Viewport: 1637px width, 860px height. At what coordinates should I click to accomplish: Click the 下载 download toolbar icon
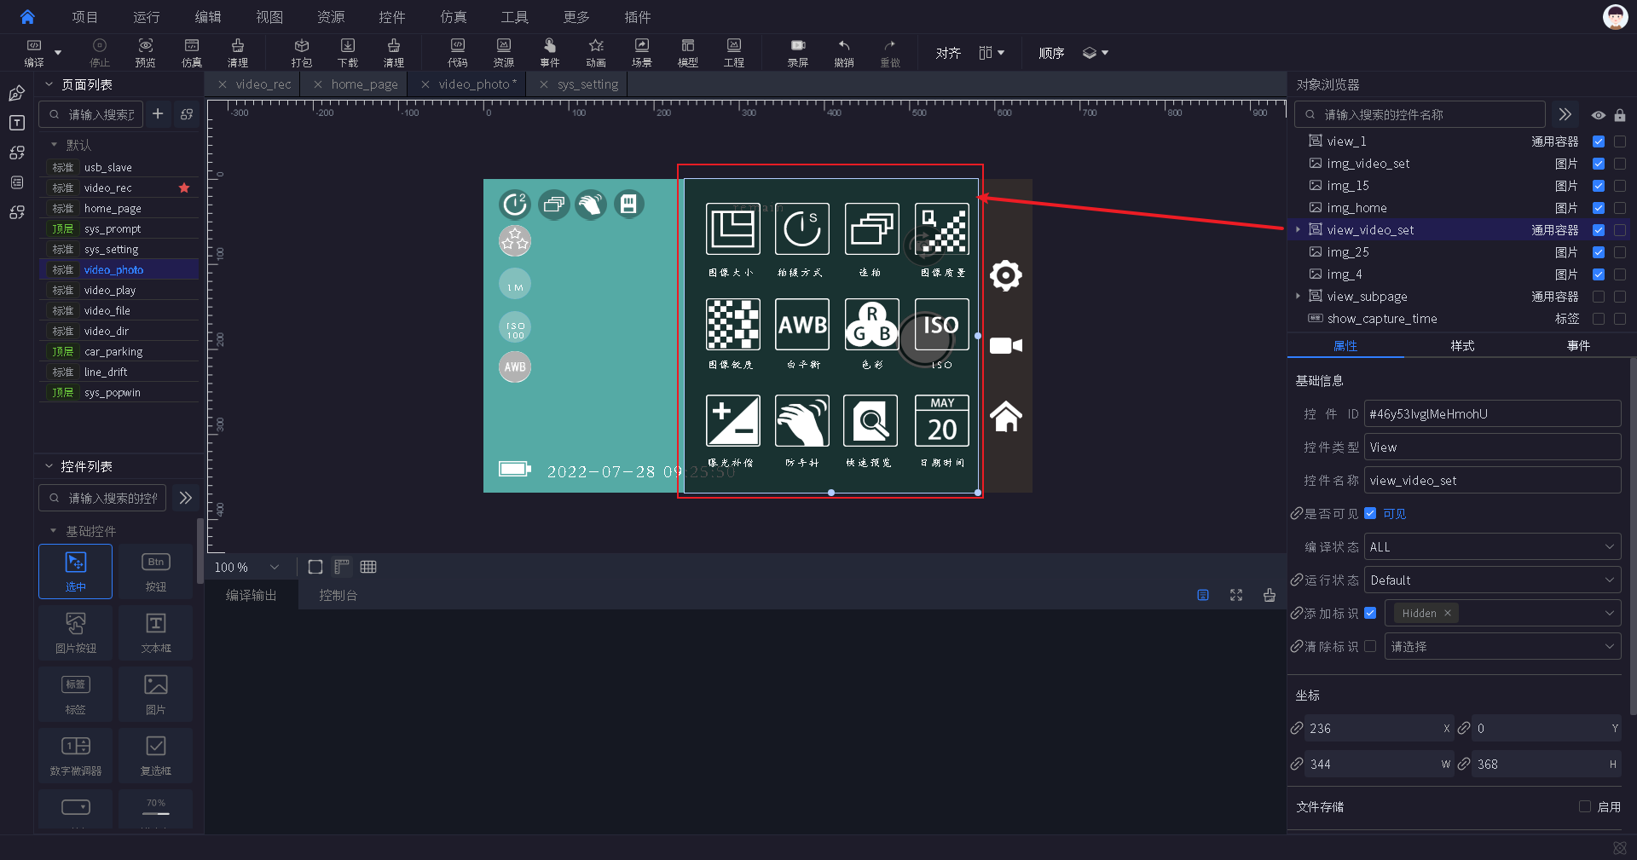click(x=348, y=53)
